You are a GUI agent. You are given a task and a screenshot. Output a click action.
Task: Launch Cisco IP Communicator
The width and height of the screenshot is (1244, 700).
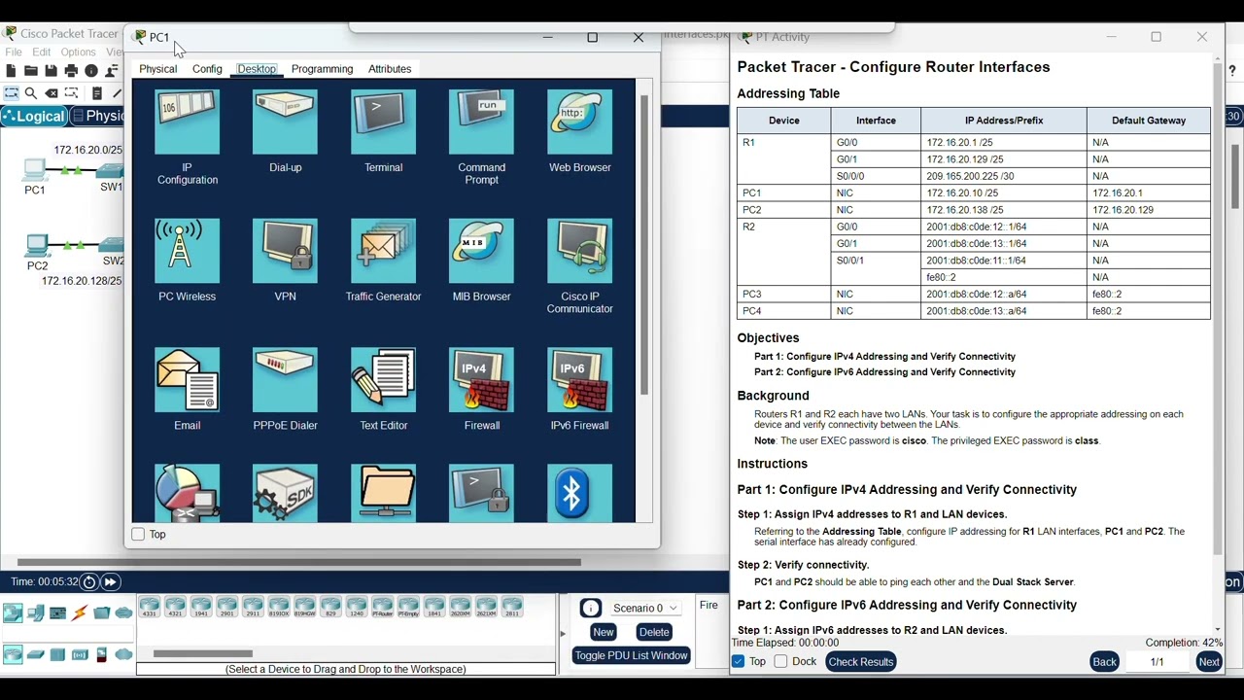[579, 265]
